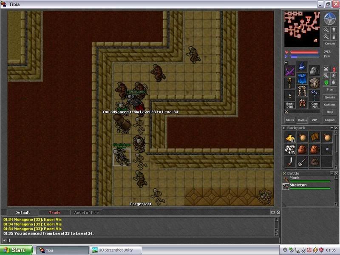Select the blue rod in ammunition slot
Image resolution: width=340 pixels, height=255 pixels.
[x=314, y=96]
